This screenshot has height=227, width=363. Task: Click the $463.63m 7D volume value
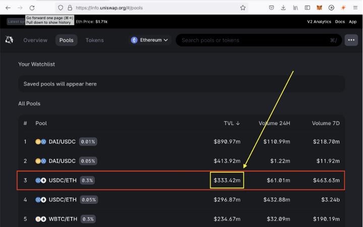tap(326, 180)
